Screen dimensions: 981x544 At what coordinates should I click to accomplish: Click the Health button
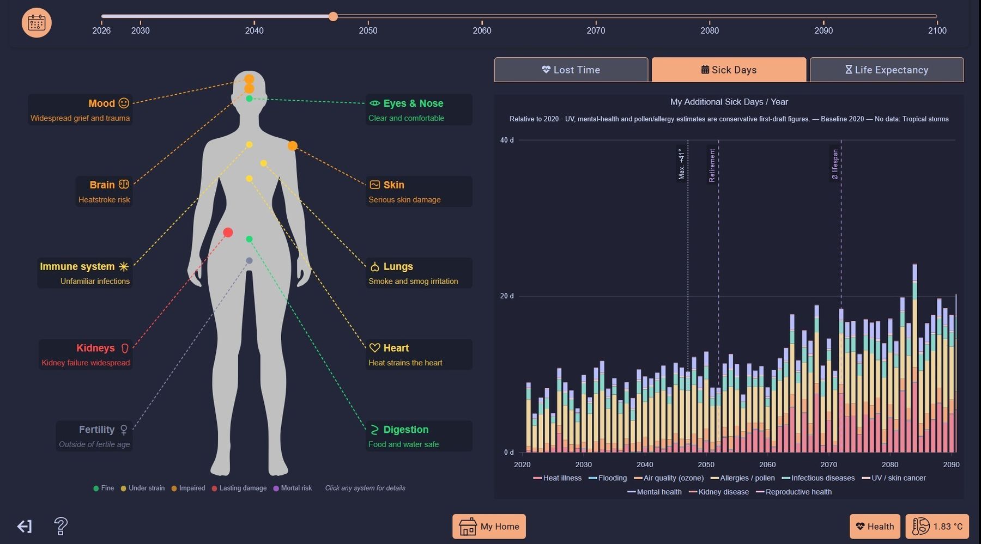click(x=875, y=527)
